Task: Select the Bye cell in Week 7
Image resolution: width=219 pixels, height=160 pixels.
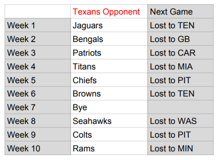Action: coord(109,107)
